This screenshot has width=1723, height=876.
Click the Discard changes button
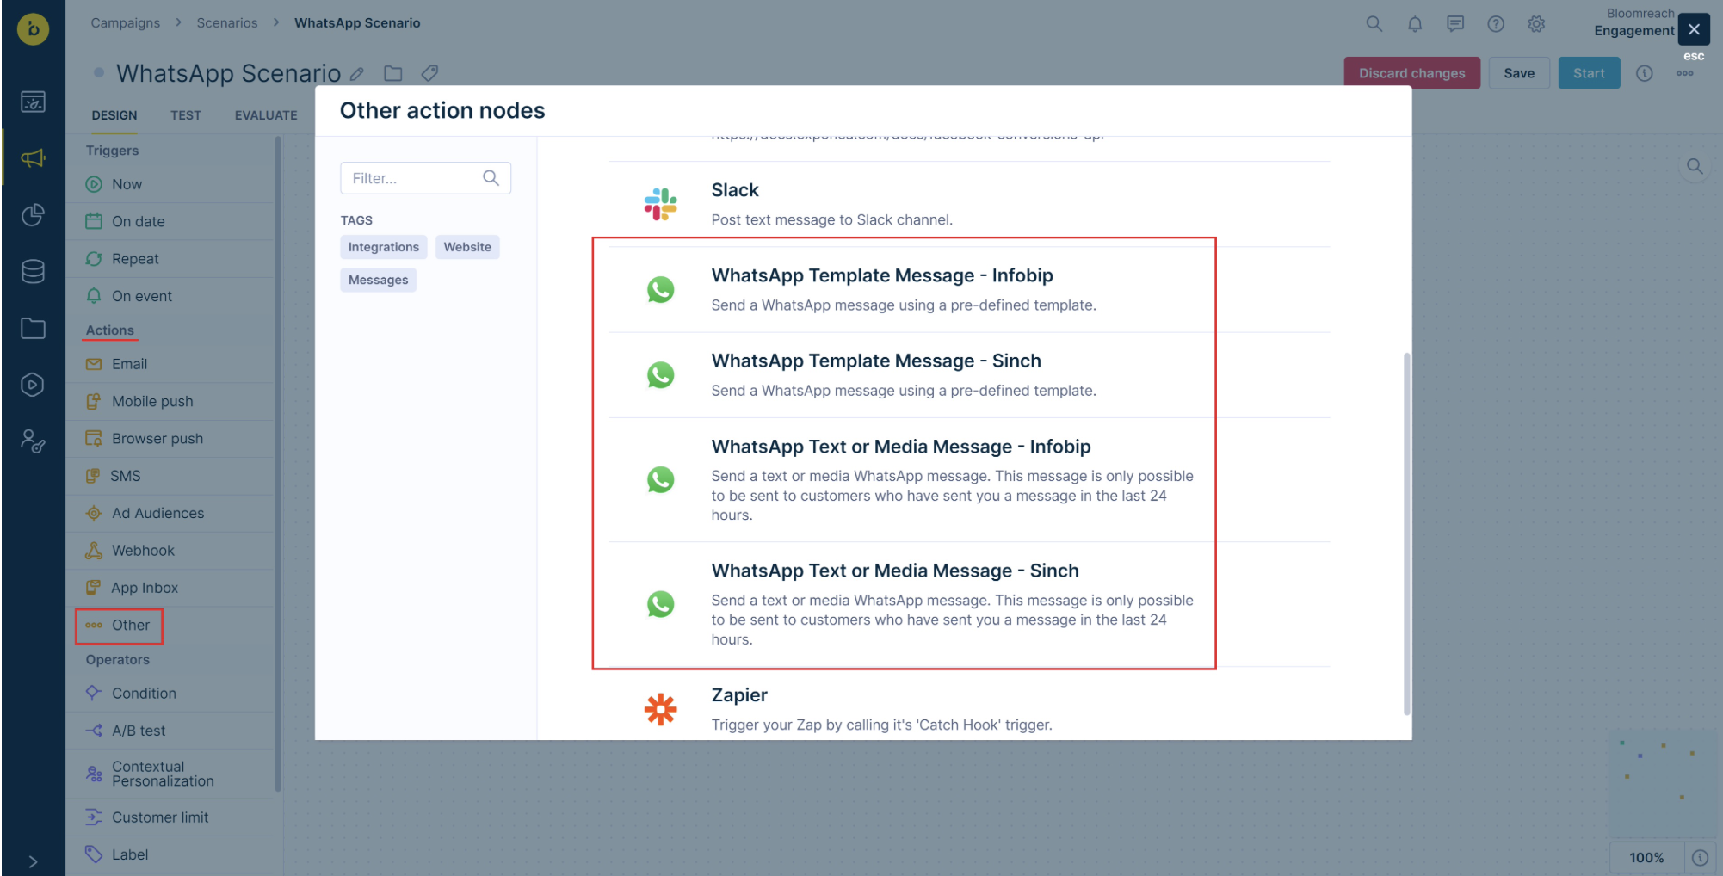(x=1411, y=73)
